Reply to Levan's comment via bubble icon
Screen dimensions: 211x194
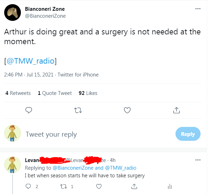tap(29, 187)
